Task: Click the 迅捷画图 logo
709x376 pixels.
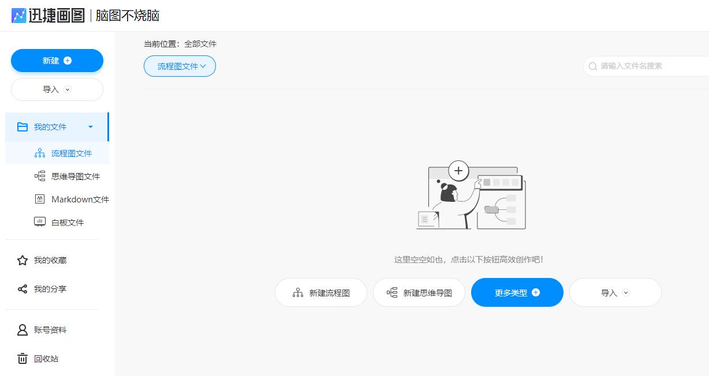Action: click(48, 16)
